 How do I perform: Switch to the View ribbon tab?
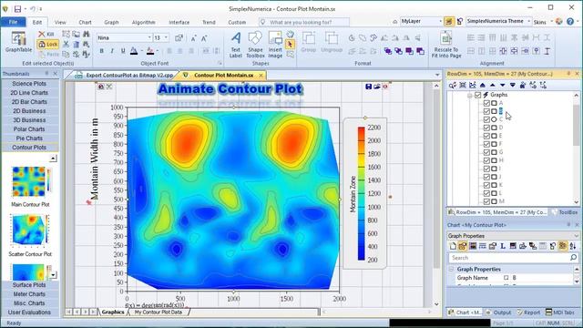coord(60,22)
